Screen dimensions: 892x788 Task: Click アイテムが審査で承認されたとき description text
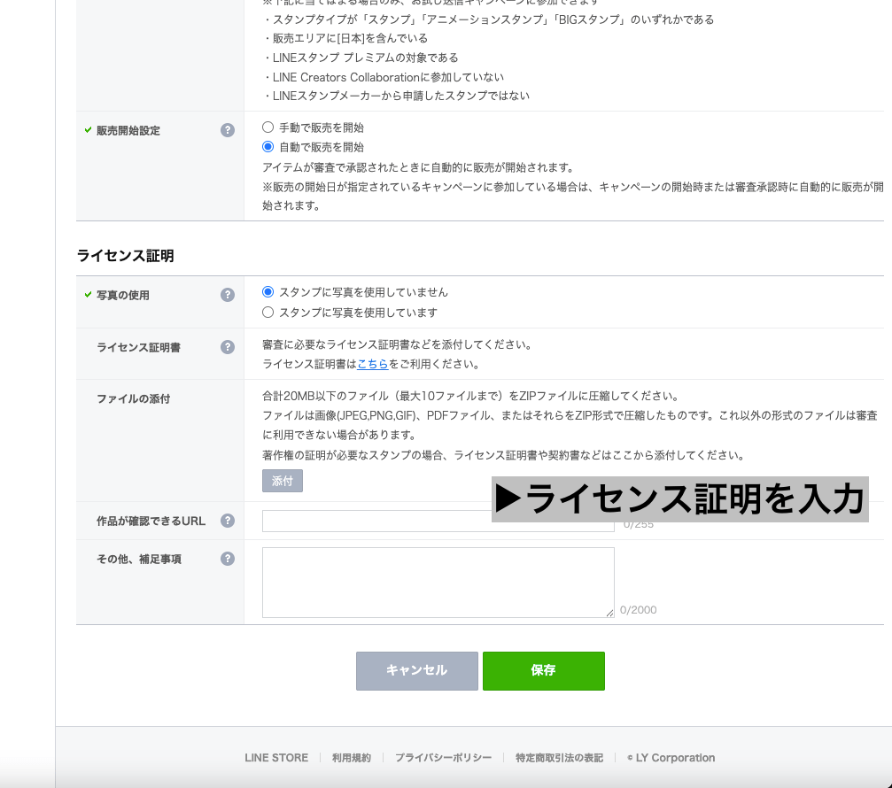coord(419,167)
